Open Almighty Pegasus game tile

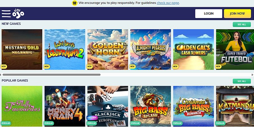click(x=150, y=50)
